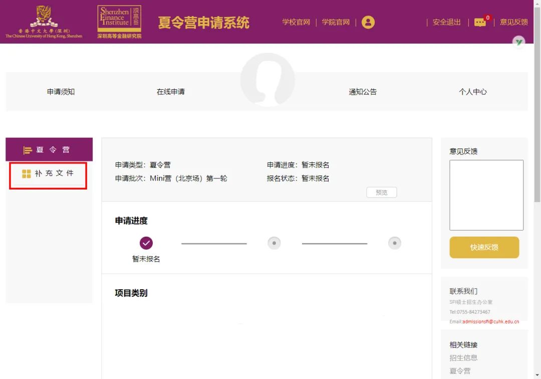Click the list icon beside 夏令营 sidebar header

coord(28,150)
